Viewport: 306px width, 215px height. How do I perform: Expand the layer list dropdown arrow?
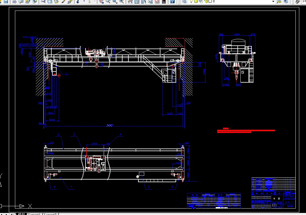pos(273,1)
